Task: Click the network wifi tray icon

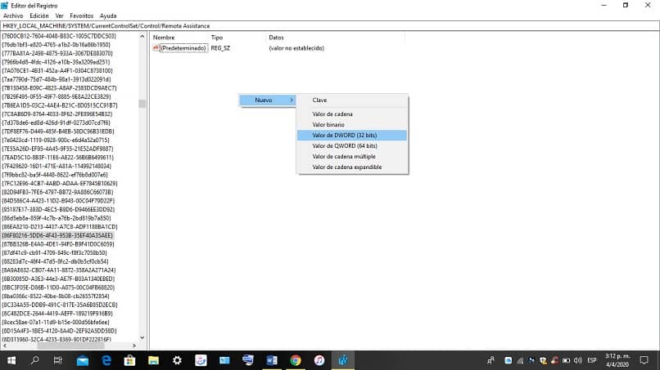Action: coord(520,360)
